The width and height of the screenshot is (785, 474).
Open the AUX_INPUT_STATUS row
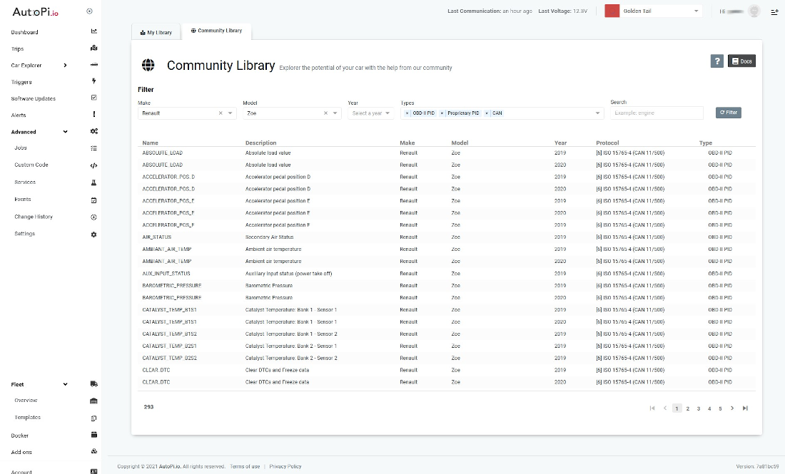(447, 274)
